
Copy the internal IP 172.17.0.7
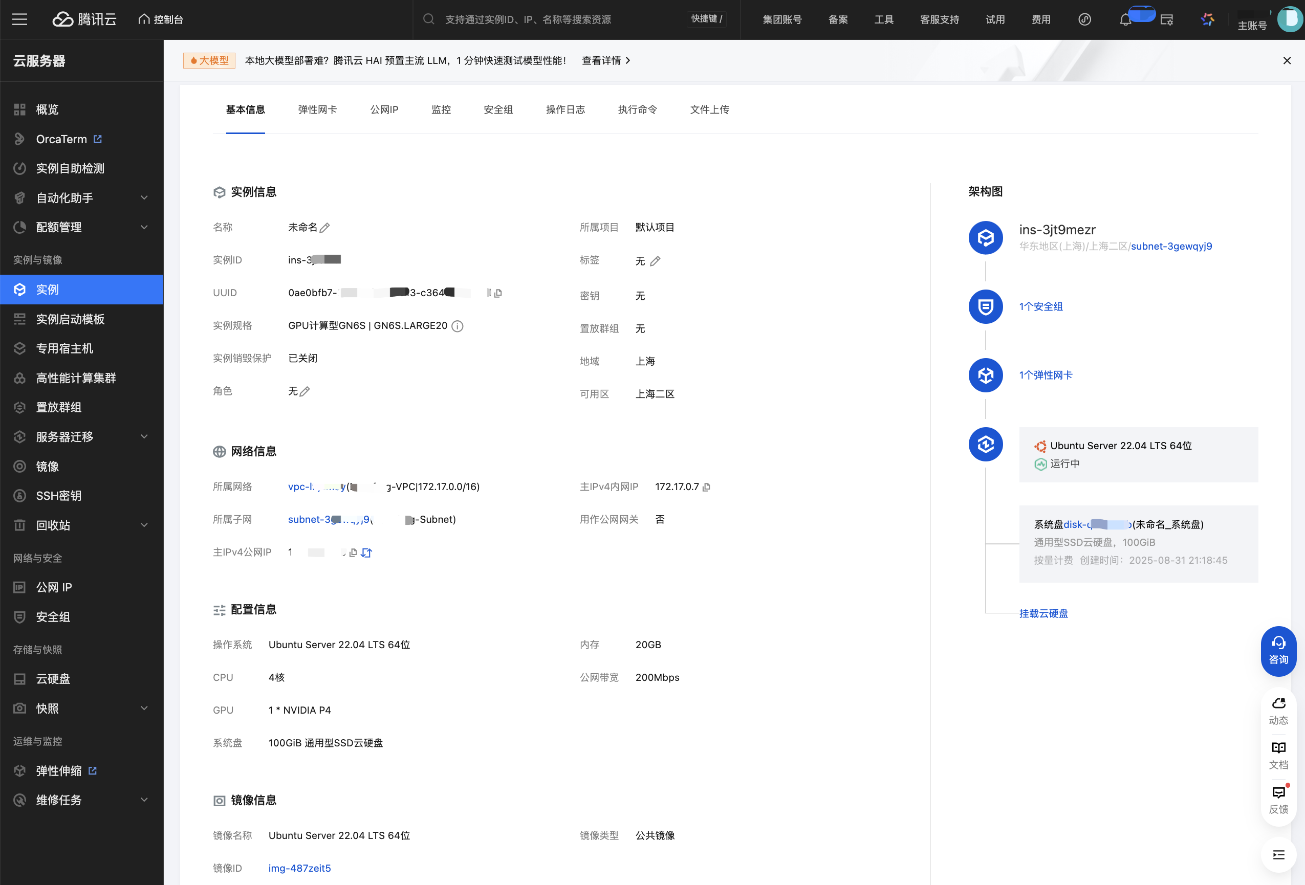[706, 487]
